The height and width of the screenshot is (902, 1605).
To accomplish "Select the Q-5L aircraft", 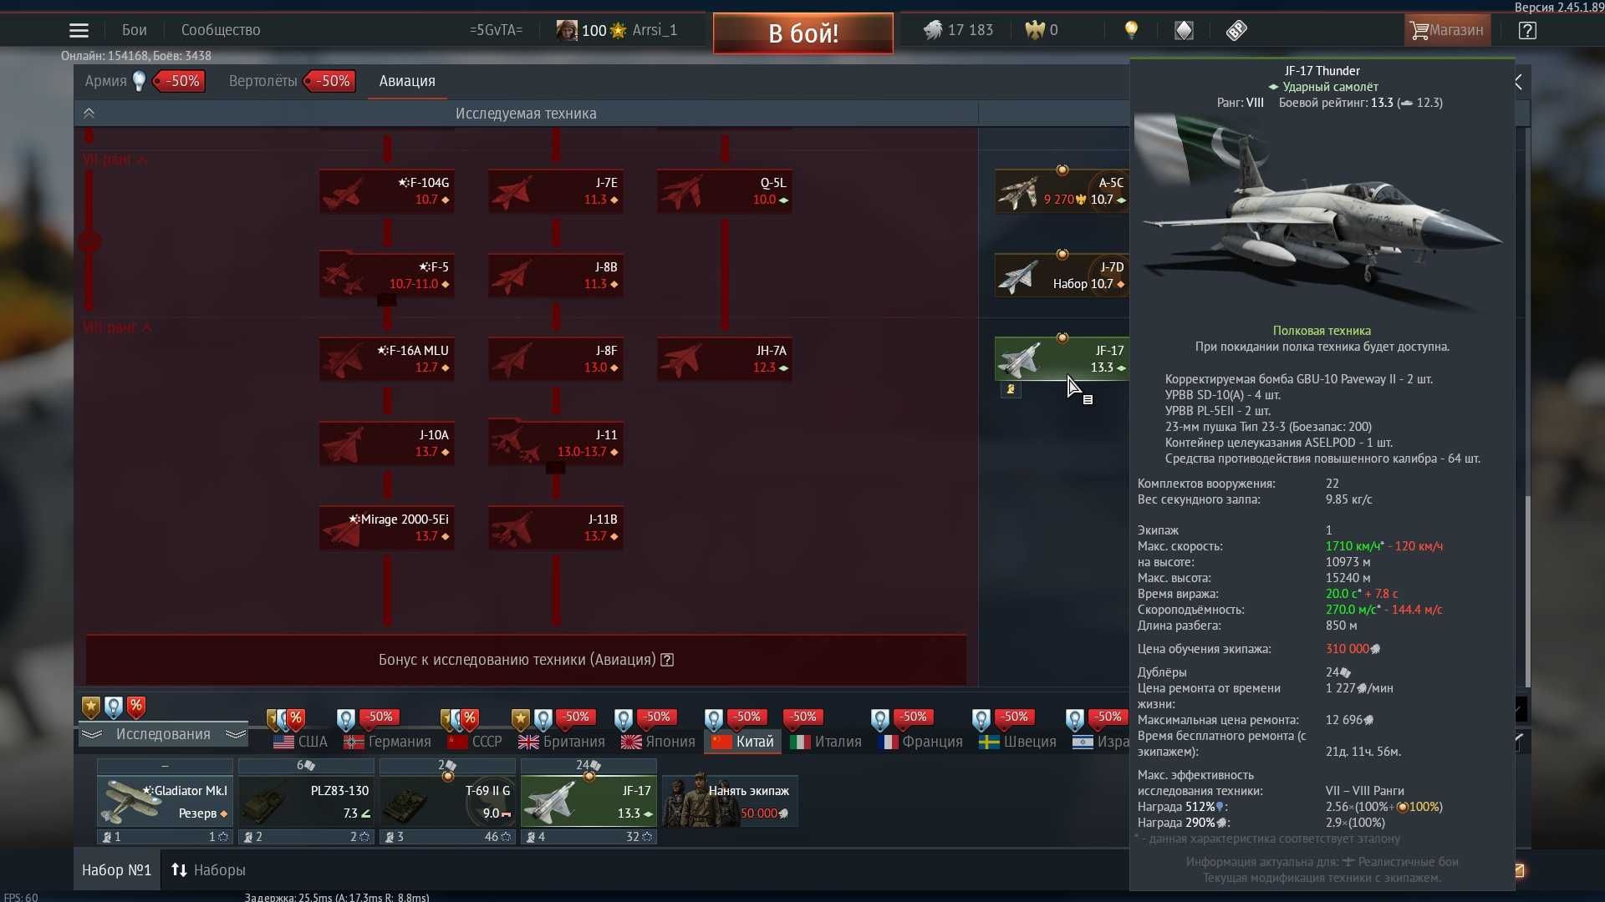I will coord(725,191).
